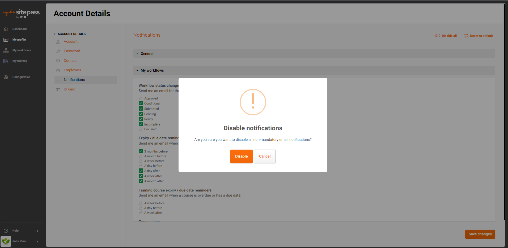Click the My training books icon
508x248 pixels.
click(x=6, y=61)
